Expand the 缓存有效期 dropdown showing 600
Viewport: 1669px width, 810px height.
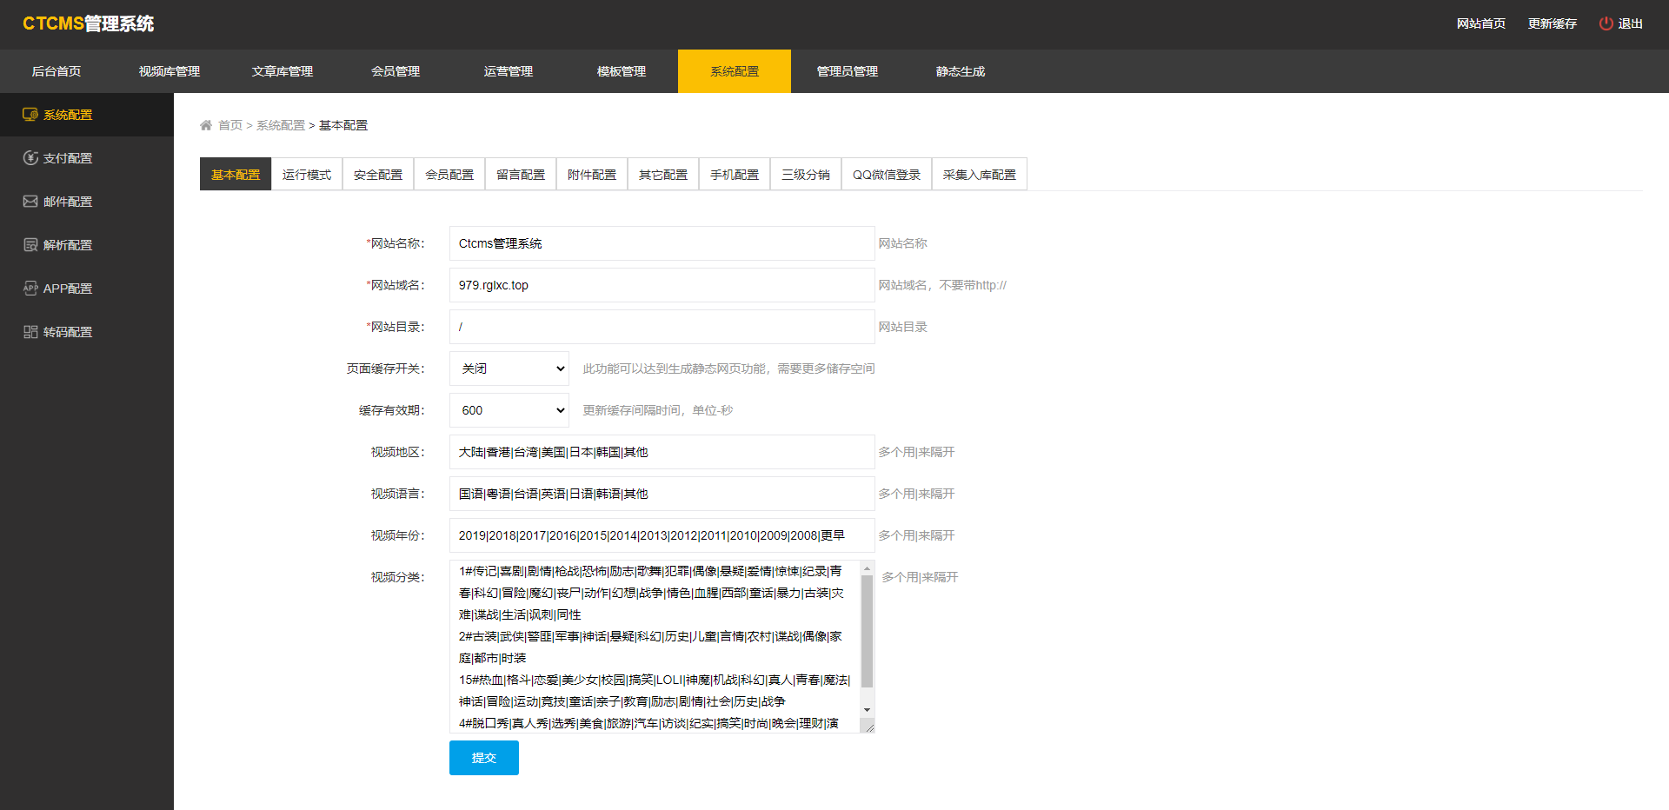click(x=509, y=410)
